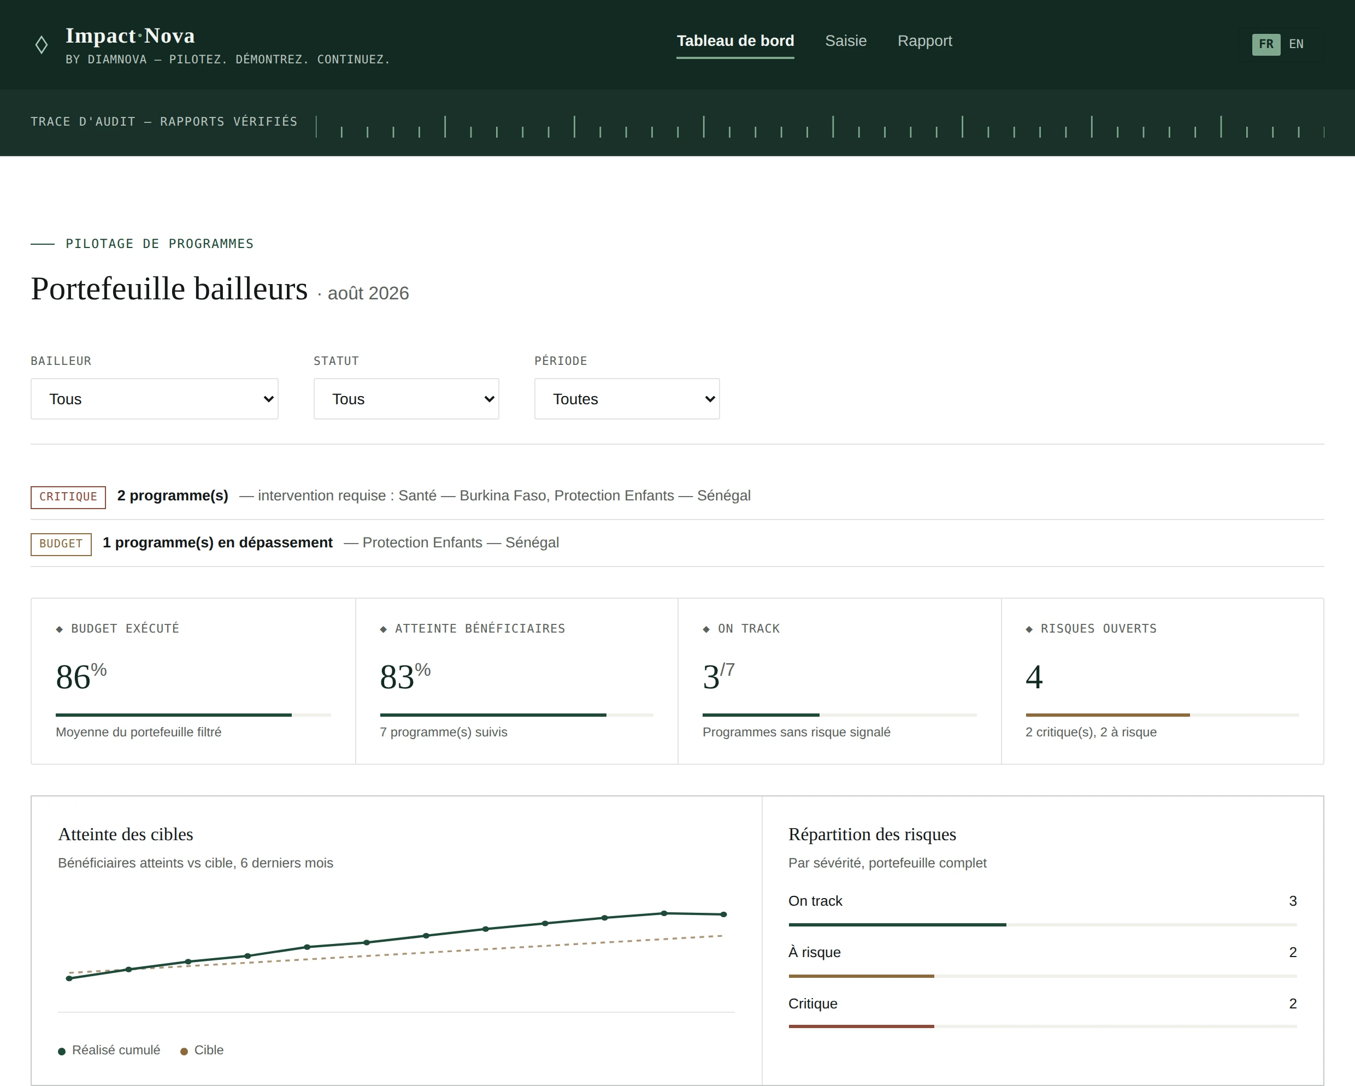Click the first data point on Atteinte chart
The image size is (1355, 1086).
(69, 978)
